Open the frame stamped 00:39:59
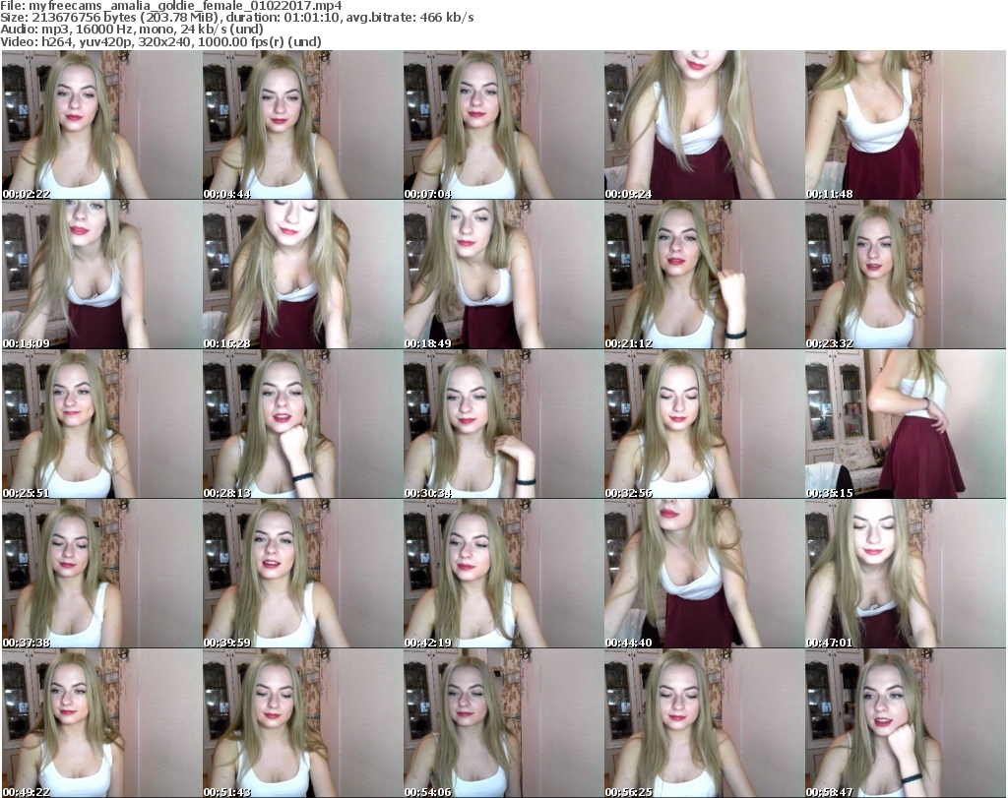1008x798 pixels. point(303,574)
